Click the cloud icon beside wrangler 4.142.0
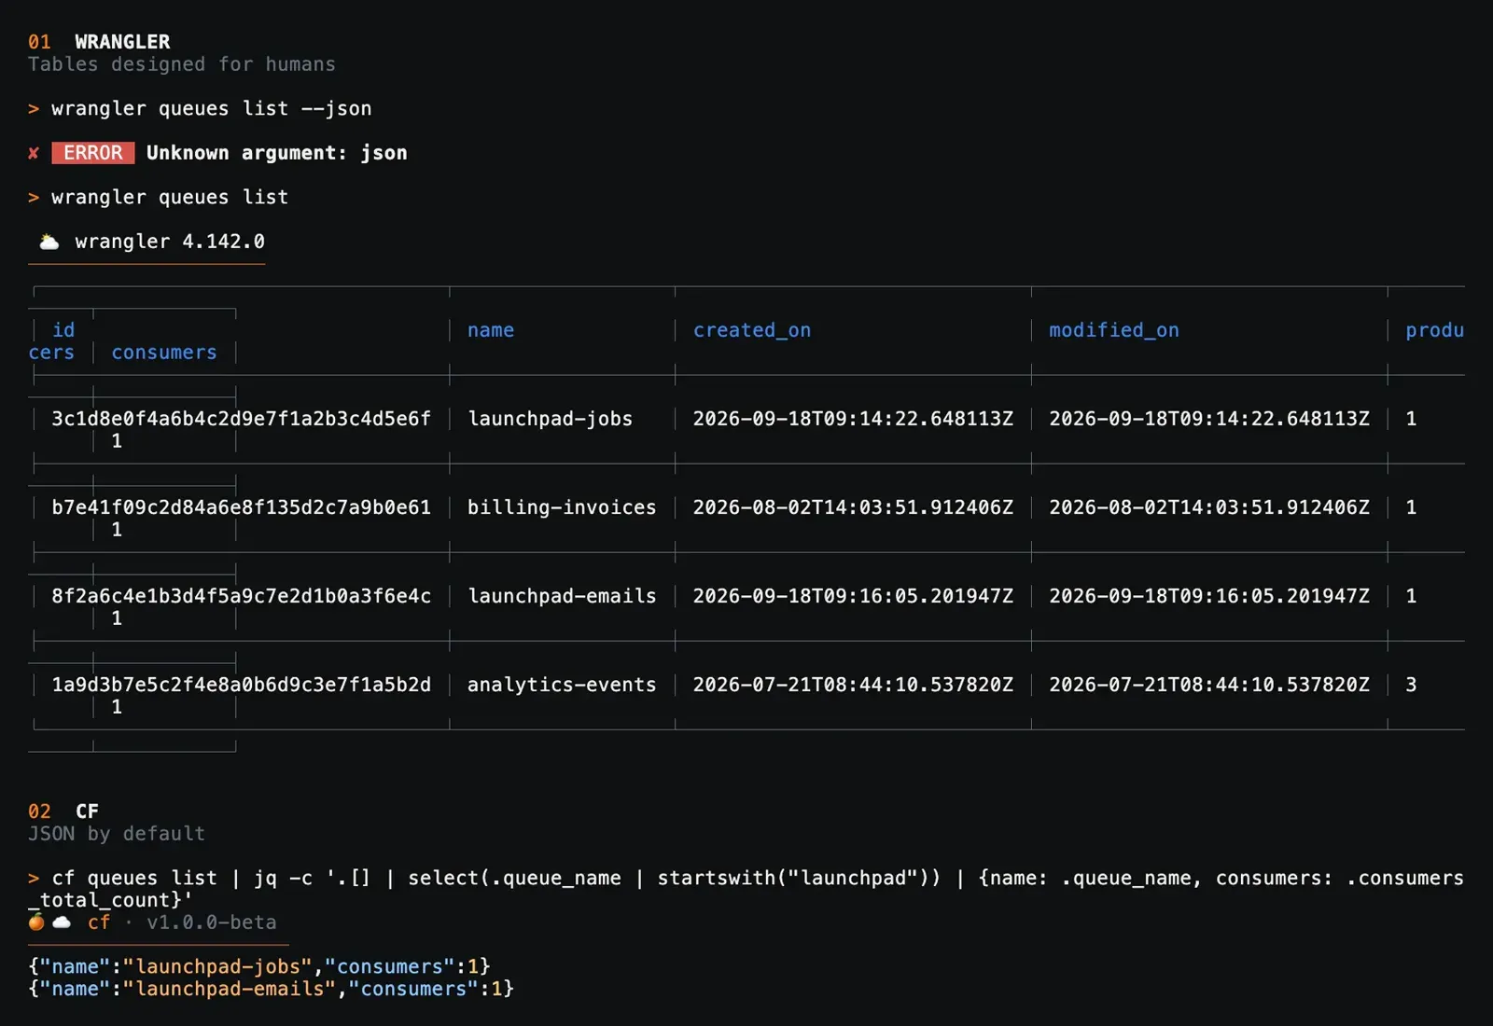The height and width of the screenshot is (1026, 1493). (x=49, y=243)
